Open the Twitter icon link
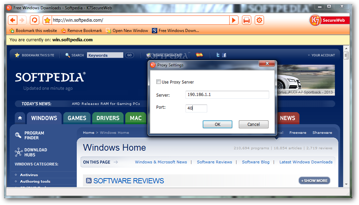The width and height of the screenshot is (359, 205). click(x=218, y=55)
